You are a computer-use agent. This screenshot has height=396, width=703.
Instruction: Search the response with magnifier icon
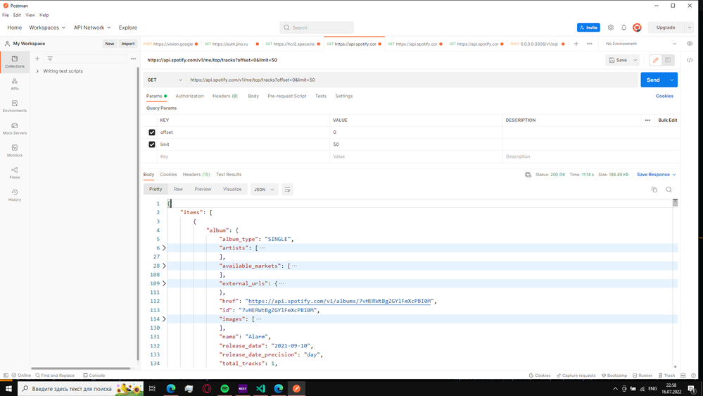pos(669,190)
